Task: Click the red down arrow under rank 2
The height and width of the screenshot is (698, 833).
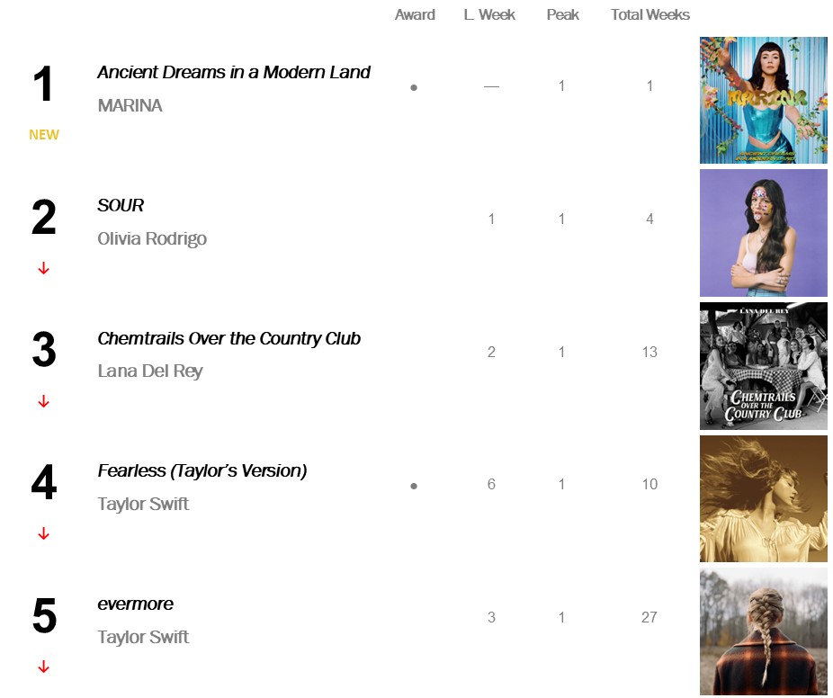Action: point(43,269)
